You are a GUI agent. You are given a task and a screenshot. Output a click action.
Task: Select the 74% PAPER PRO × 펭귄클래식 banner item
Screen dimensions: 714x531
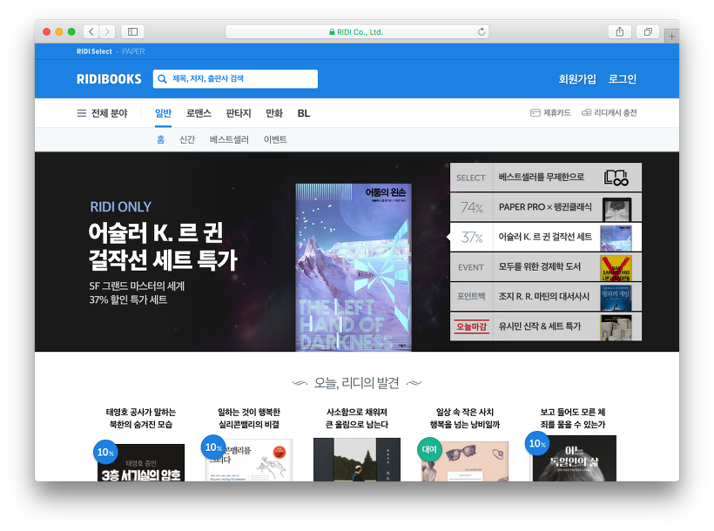tap(546, 207)
